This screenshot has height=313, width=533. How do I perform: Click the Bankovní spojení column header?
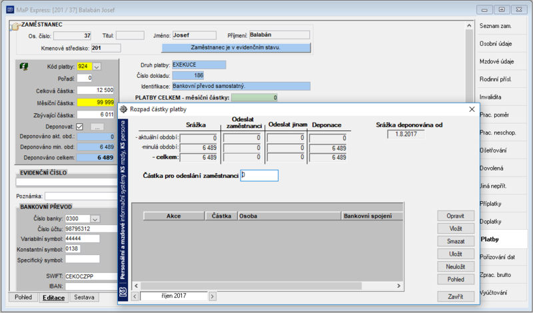point(372,216)
